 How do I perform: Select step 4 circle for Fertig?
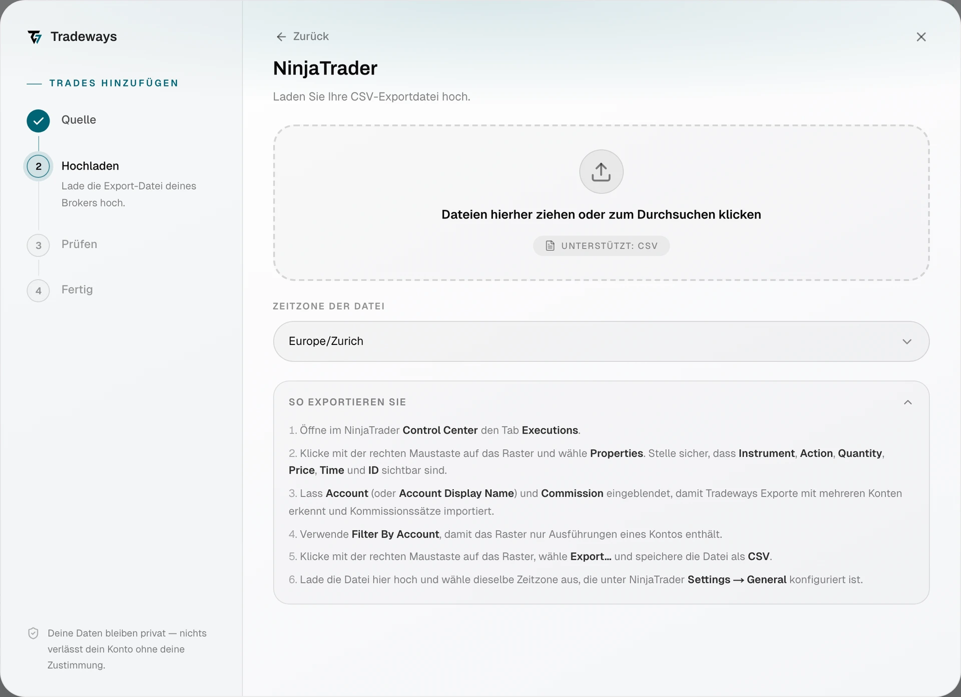tap(39, 291)
